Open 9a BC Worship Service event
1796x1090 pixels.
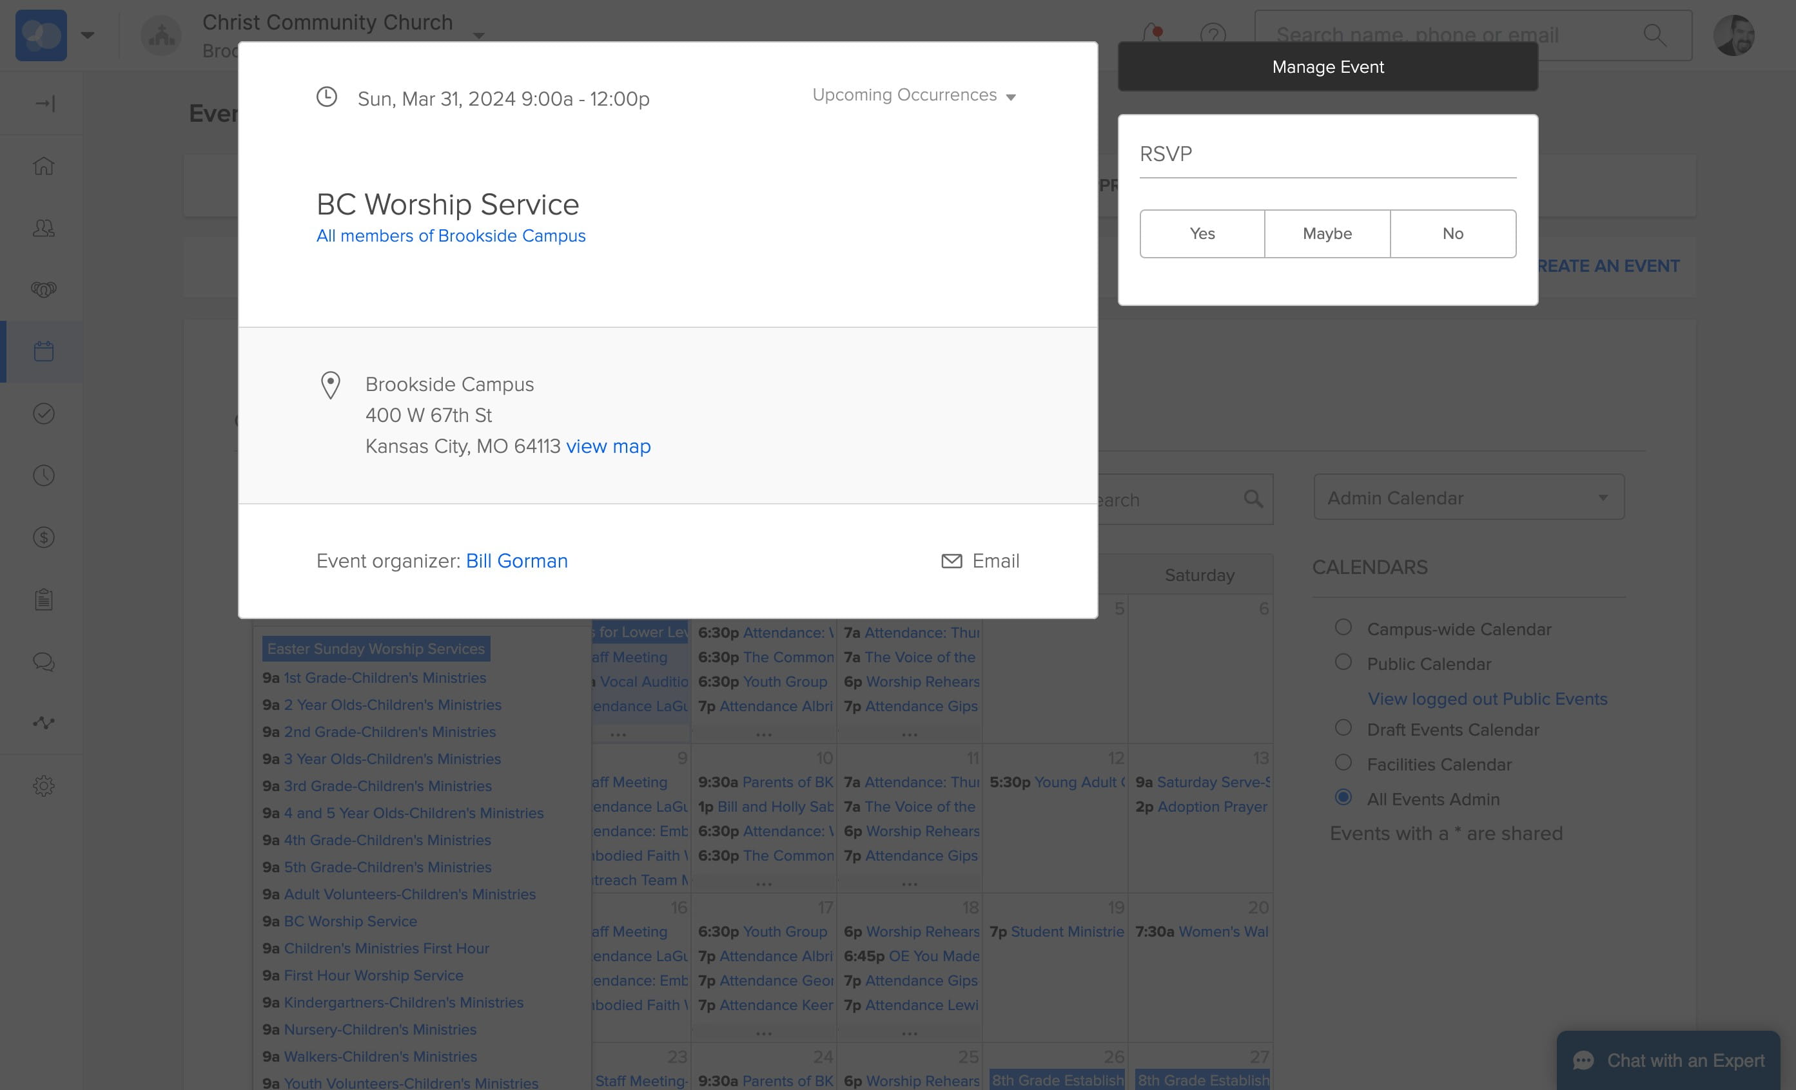coord(340,921)
